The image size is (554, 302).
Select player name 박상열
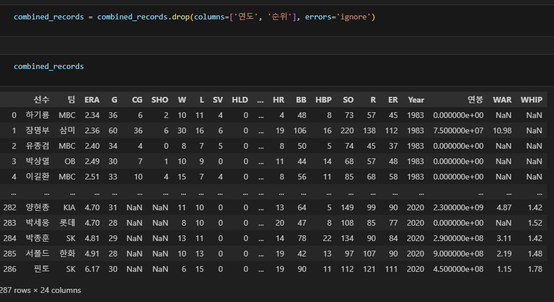[38, 161]
